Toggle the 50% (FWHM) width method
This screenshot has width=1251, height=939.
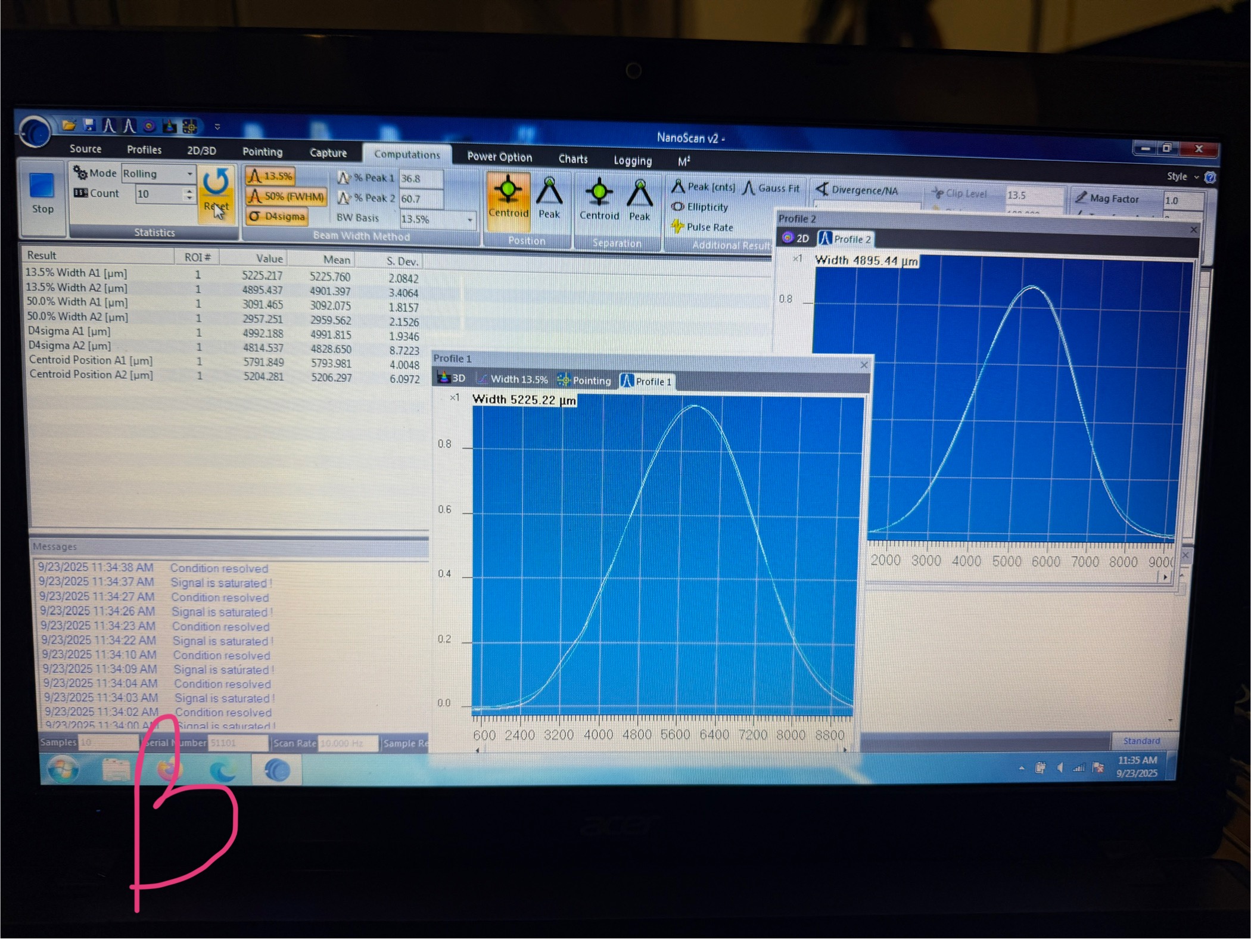(286, 196)
